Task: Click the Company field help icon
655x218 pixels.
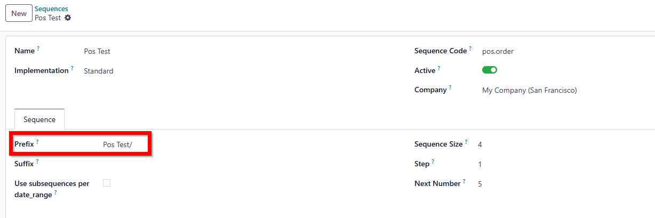Action: pos(450,87)
